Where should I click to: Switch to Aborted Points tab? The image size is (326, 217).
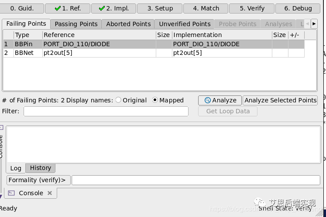128,24
